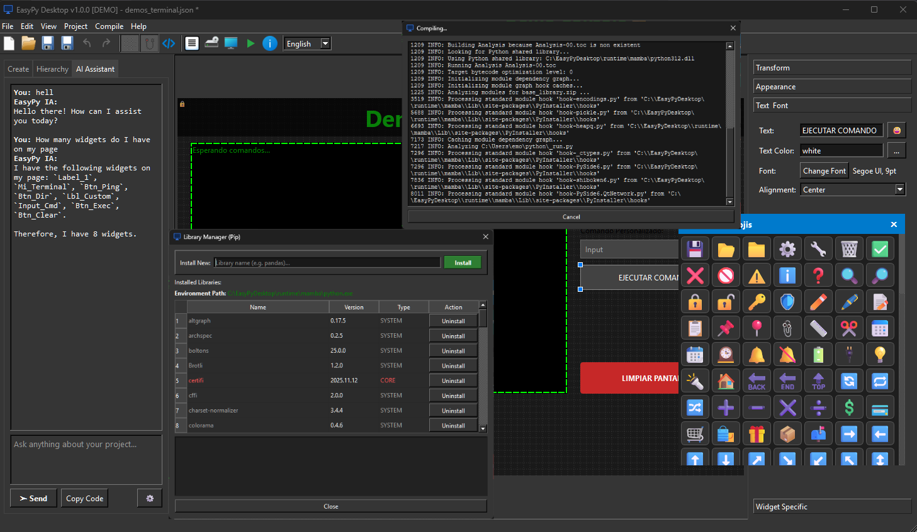Viewport: 917px width, 532px height.
Task: Expand the Transform properties section
Action: click(x=832, y=67)
